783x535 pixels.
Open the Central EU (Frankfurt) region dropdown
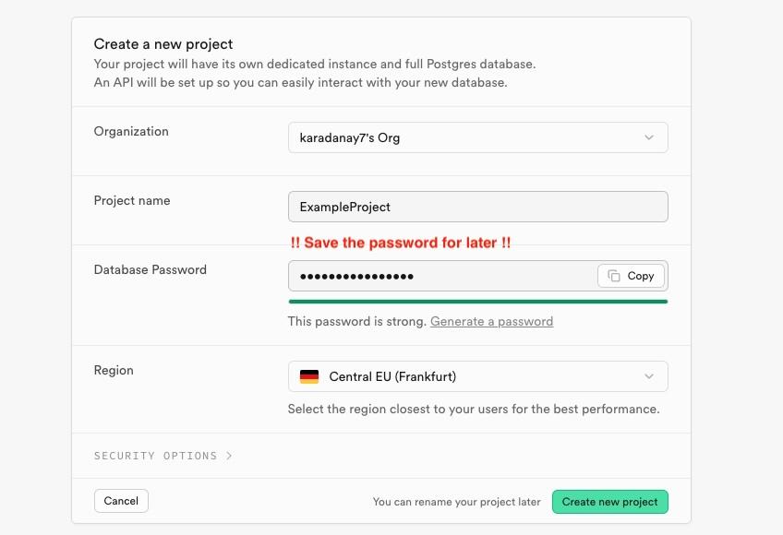click(x=477, y=376)
